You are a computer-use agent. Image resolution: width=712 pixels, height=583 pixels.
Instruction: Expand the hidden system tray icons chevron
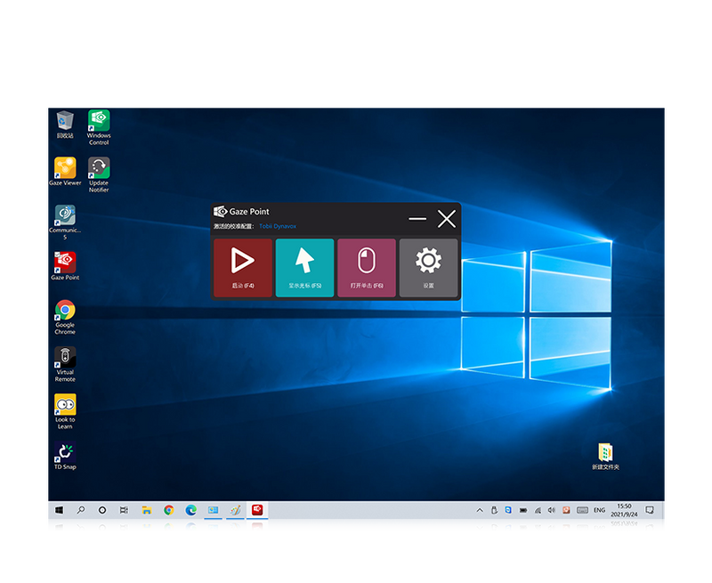(480, 510)
